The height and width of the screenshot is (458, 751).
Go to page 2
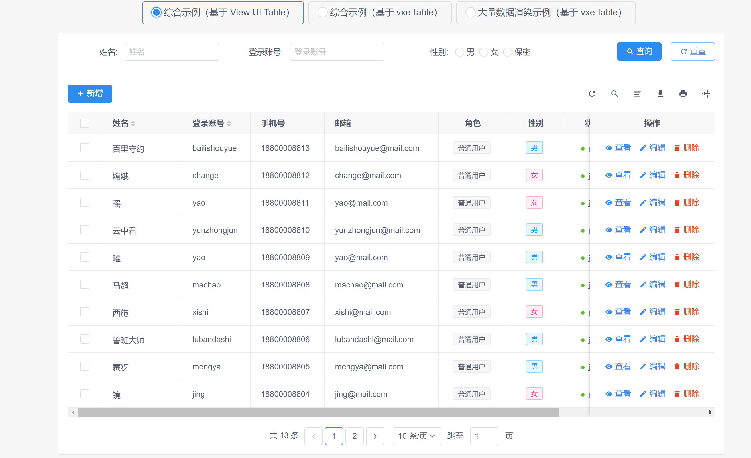click(x=354, y=436)
